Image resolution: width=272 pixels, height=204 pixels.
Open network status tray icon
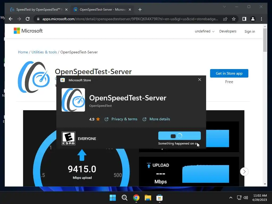[x=239, y=198]
